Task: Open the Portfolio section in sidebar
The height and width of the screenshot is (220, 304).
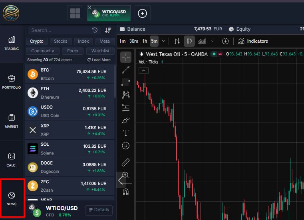Action: tap(12, 82)
